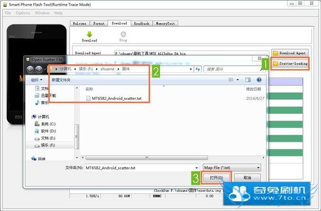Click 新建文件夹 to create a folder

pos(61,80)
